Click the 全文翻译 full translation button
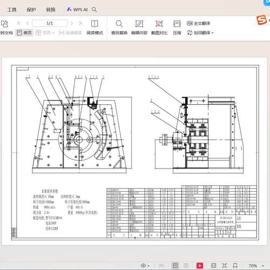270x270 pixels. [x=198, y=23]
